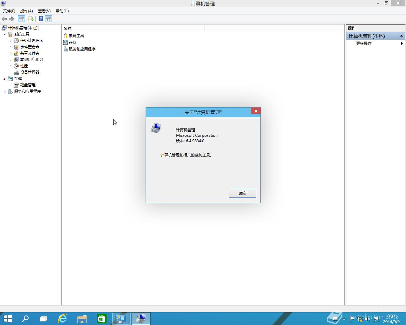
Task: Click the Export List toolbar icon
Action: pyautogui.click(x=31, y=19)
